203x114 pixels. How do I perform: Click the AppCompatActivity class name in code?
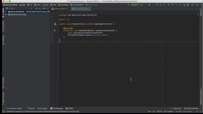103,24
